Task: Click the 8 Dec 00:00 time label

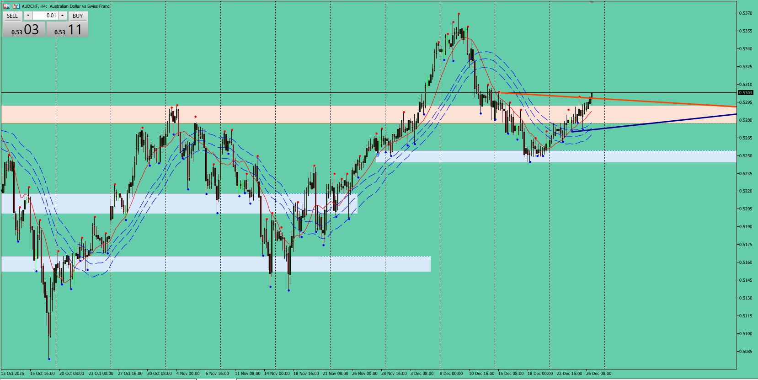Action: (451, 374)
